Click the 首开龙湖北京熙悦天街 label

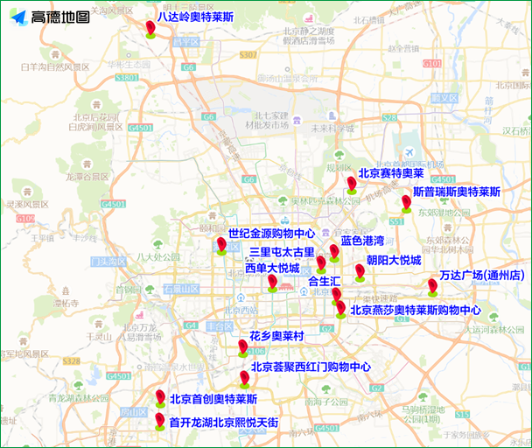click(224, 423)
